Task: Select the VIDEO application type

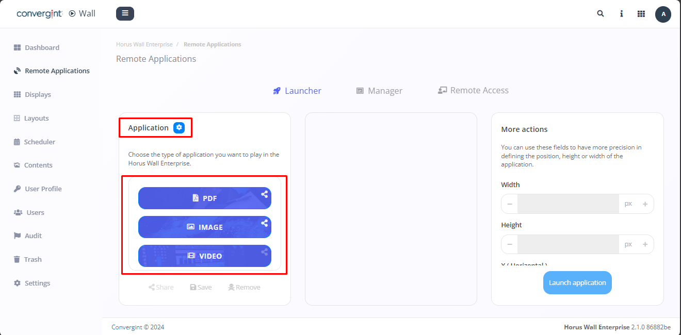Action: click(x=204, y=256)
